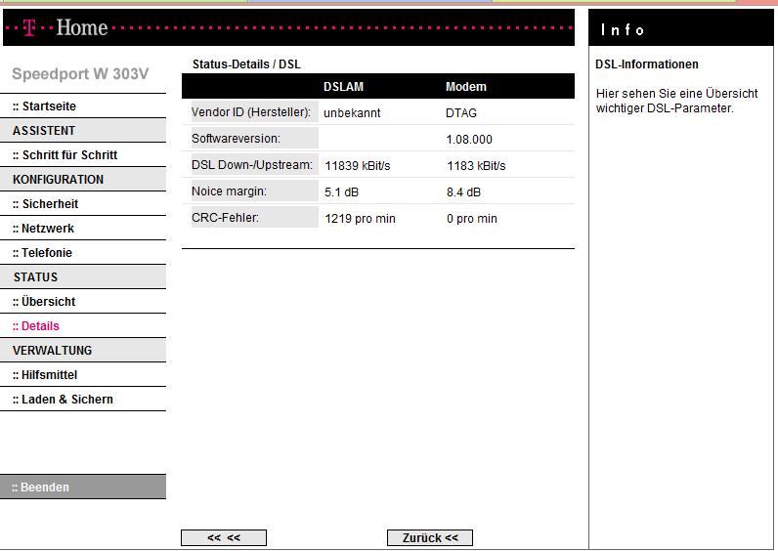The height and width of the screenshot is (551, 778).
Task: Select the 0 pro min value
Action: pyautogui.click(x=471, y=218)
